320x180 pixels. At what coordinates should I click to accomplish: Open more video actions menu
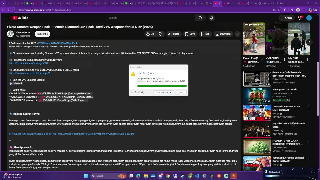tap(237, 34)
